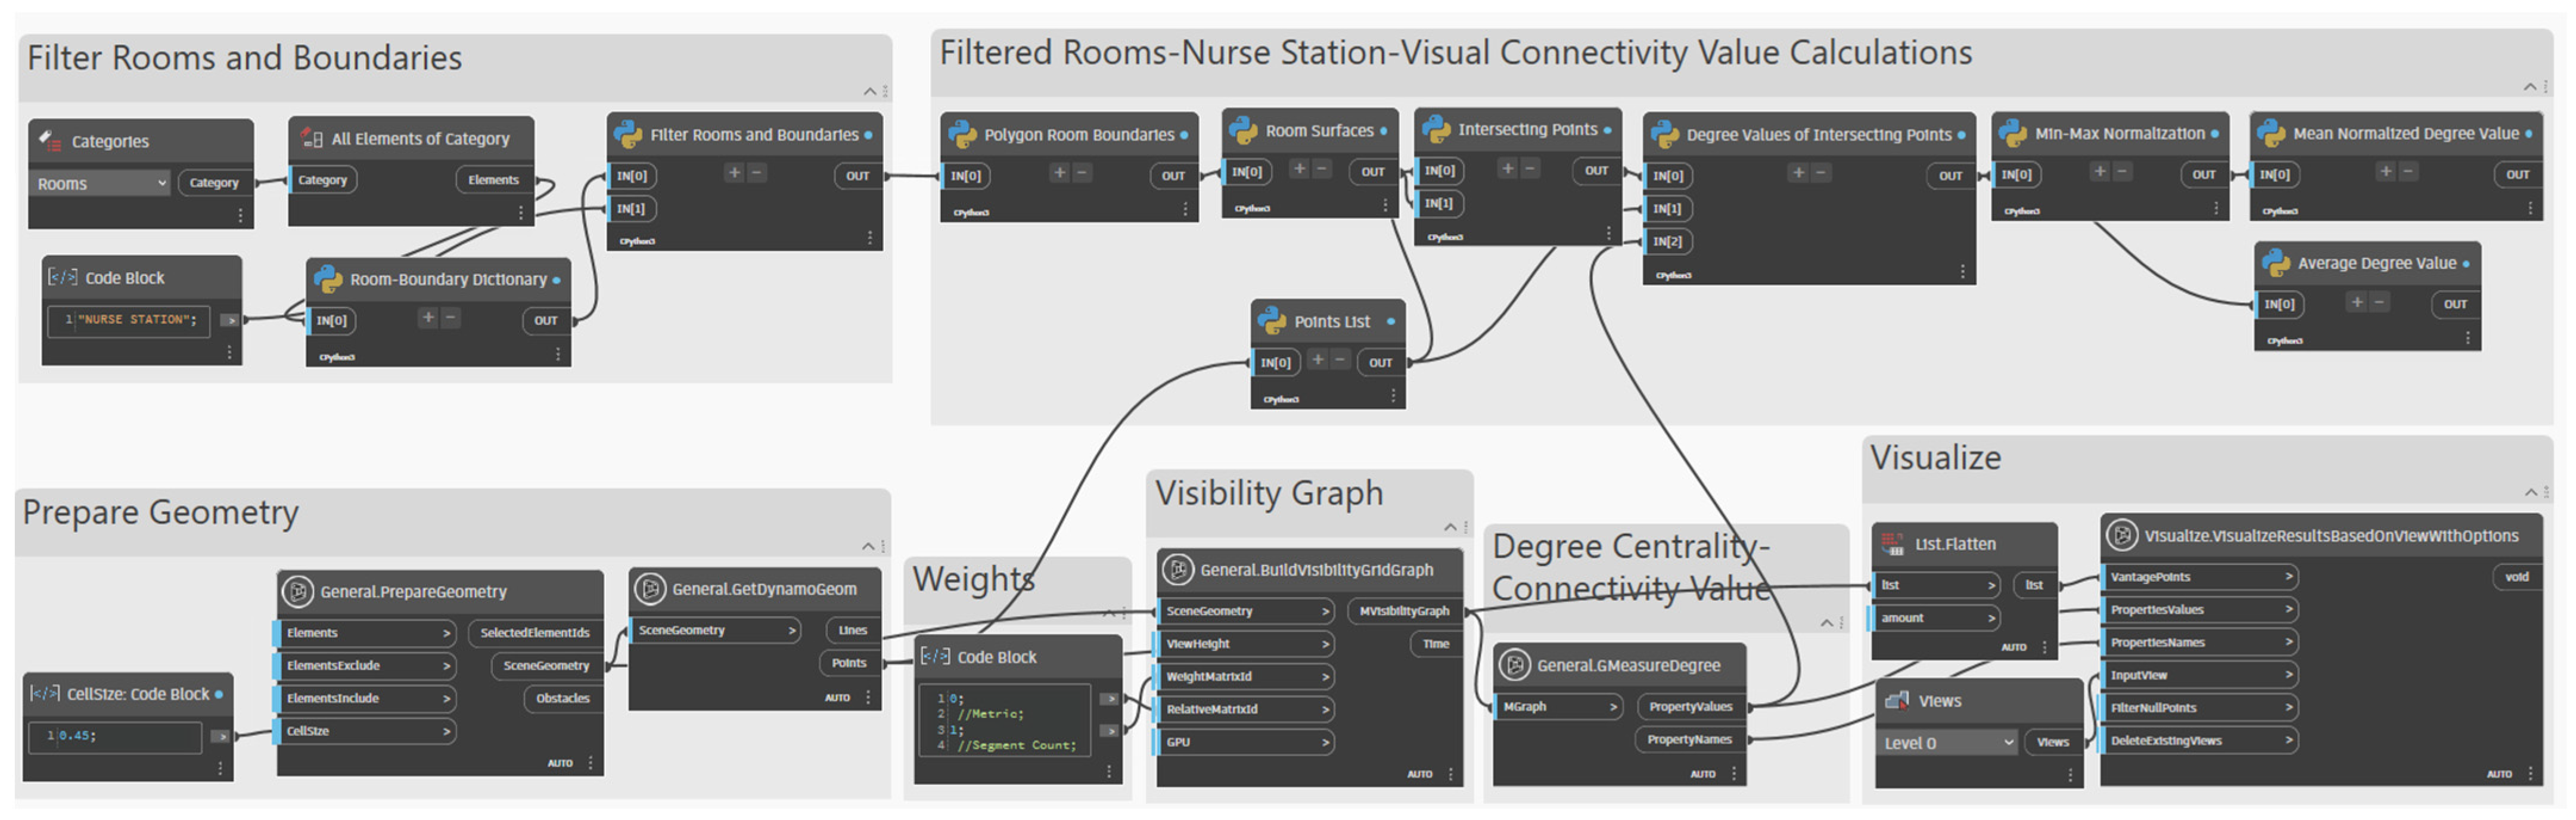Screen dimensions: 2576x820
Task: Click the "NURSE STATION" code block text field
Action: point(130,320)
